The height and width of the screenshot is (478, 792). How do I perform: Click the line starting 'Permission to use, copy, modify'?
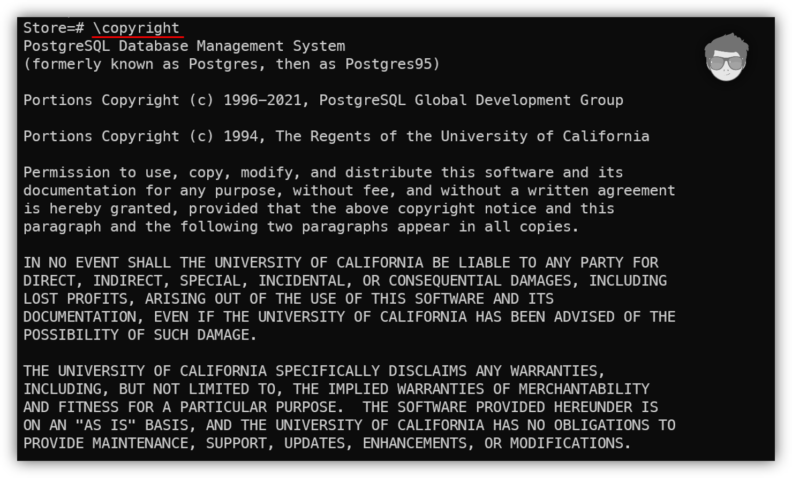(x=323, y=173)
